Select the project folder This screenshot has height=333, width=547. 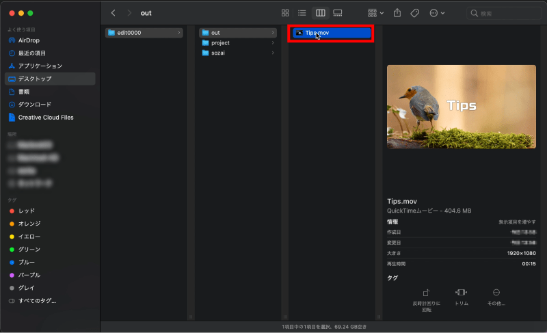[237, 42]
